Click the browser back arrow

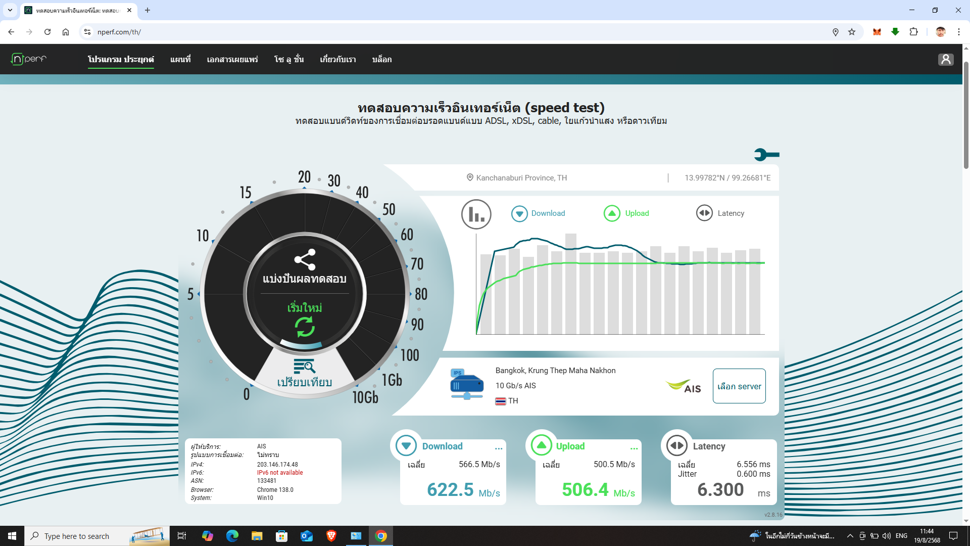click(11, 32)
